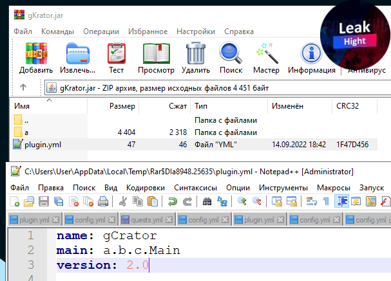
Task: Open the Инструменты menu
Action: pos(283,188)
